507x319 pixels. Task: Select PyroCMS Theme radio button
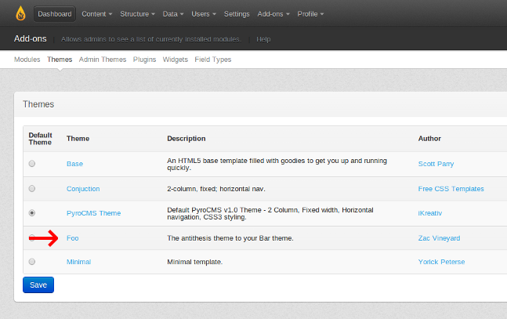(32, 213)
